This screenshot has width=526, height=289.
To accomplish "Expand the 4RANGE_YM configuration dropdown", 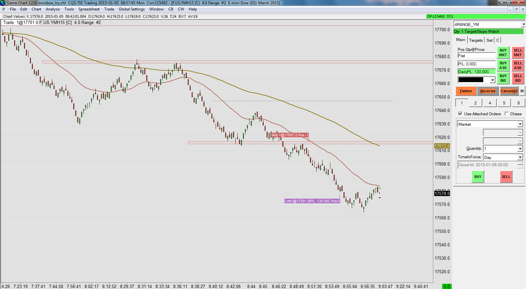I will pos(523,24).
